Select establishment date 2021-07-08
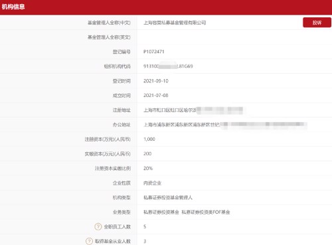The height and width of the screenshot is (245, 332). 156,96
